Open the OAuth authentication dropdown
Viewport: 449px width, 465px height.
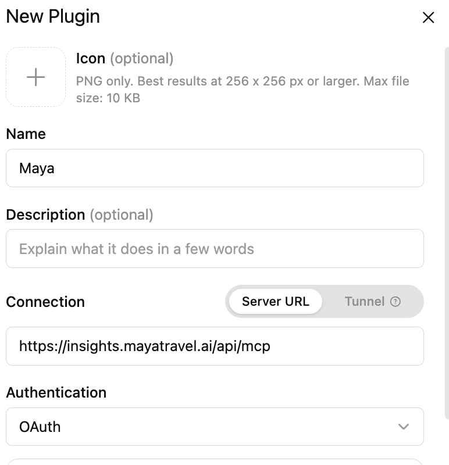click(x=215, y=427)
